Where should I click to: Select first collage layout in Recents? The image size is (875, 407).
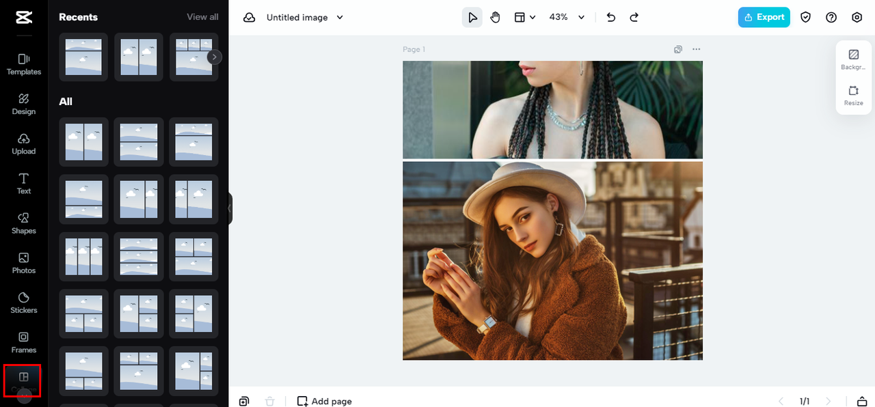(83, 57)
